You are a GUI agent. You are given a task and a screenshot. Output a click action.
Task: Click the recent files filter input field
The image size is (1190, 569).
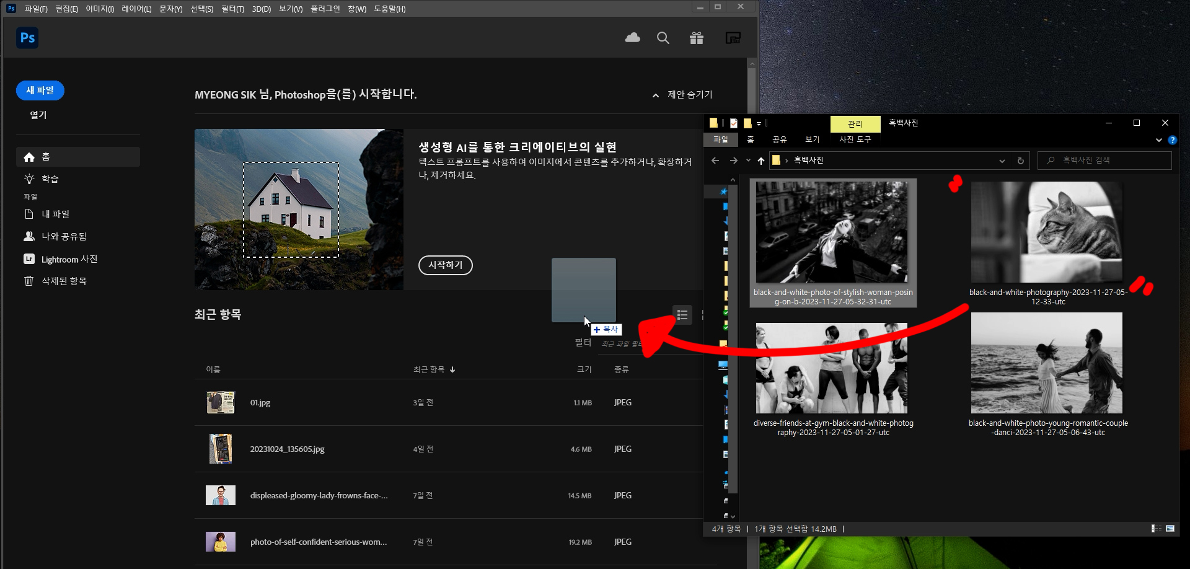[651, 344]
